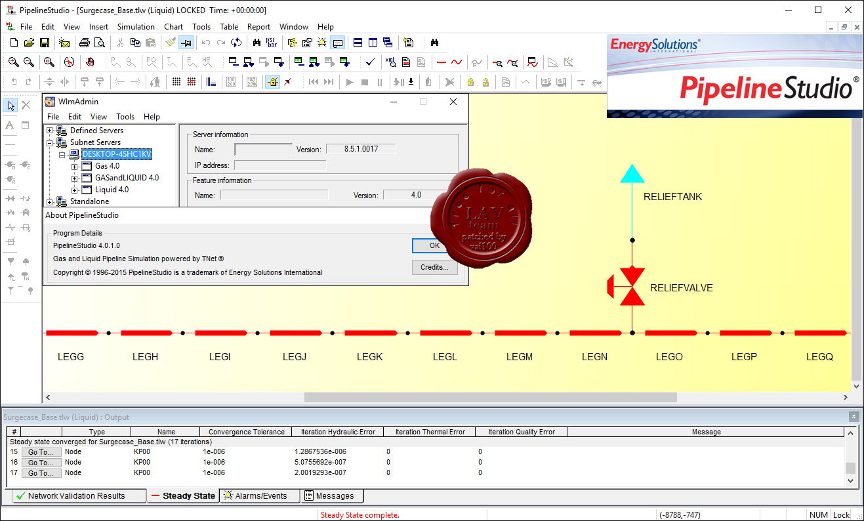
Task: Switch to the Messages tab
Action: (333, 496)
